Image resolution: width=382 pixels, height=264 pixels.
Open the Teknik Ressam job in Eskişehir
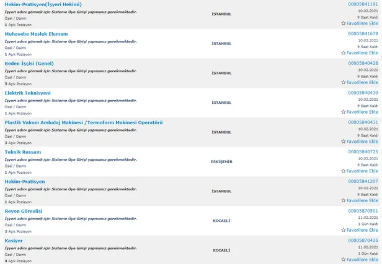(22, 152)
